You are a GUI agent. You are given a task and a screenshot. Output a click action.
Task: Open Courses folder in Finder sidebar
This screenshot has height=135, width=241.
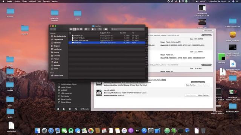[x=55, y=56]
